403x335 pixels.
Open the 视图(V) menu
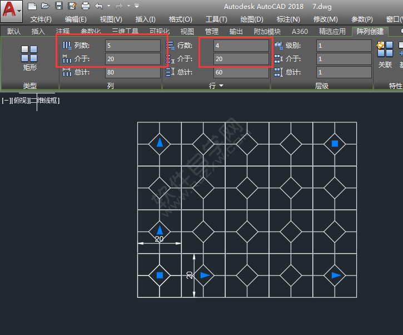click(111, 19)
